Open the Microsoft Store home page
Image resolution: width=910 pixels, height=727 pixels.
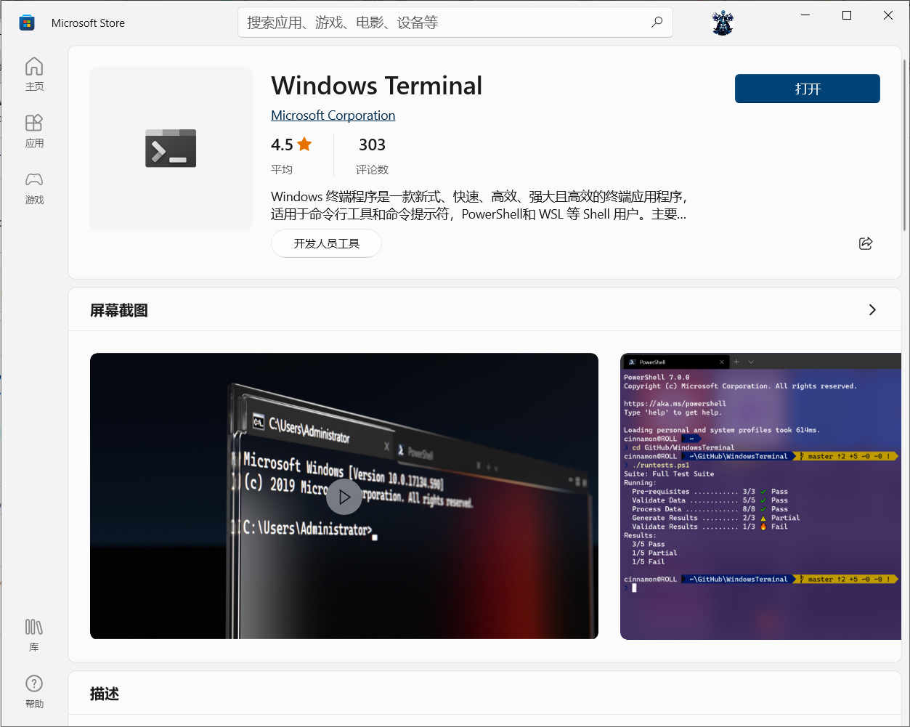33,73
